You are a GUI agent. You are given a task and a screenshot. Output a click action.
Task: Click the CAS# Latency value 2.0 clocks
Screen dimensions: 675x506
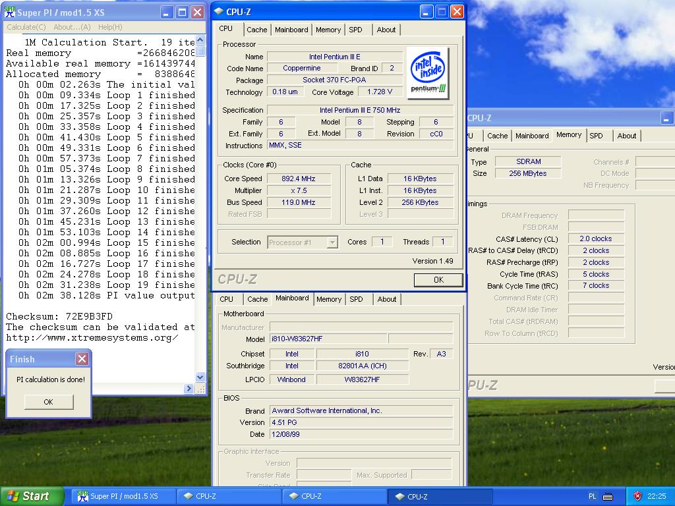tap(596, 239)
